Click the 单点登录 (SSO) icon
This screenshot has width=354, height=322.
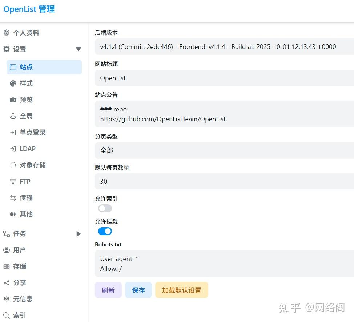(x=13, y=132)
